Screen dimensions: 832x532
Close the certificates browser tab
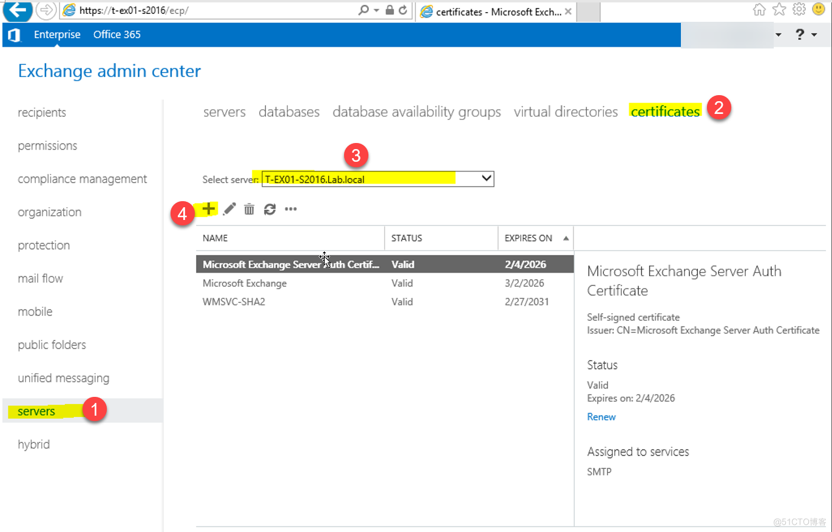click(x=568, y=12)
